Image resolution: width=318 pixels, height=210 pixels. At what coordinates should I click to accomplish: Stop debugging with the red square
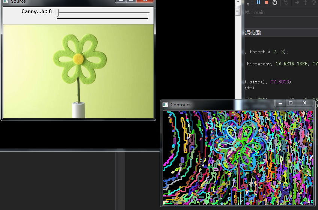click(267, 2)
